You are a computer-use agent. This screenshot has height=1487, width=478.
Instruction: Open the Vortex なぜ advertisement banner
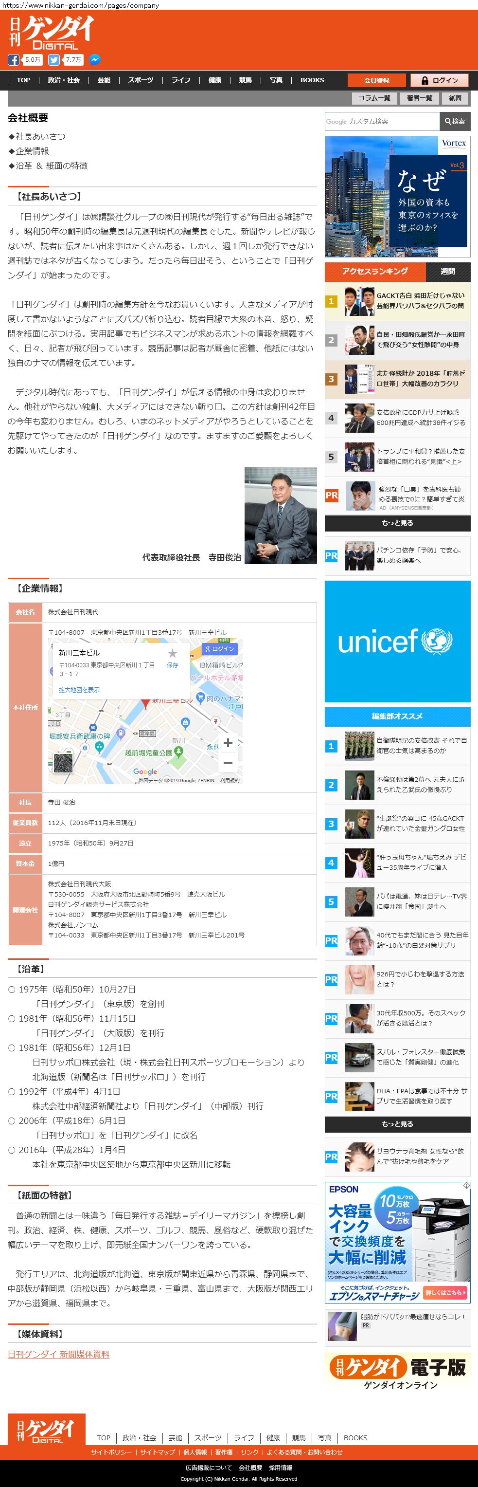397,196
